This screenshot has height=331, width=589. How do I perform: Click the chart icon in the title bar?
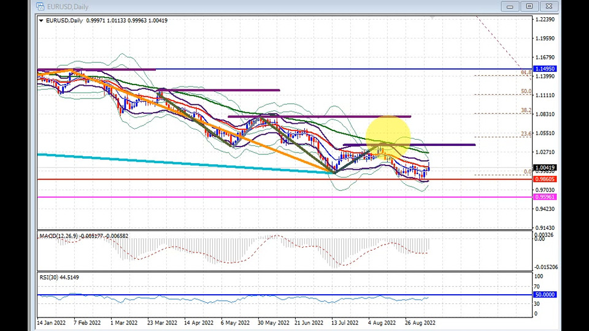coord(40,6)
